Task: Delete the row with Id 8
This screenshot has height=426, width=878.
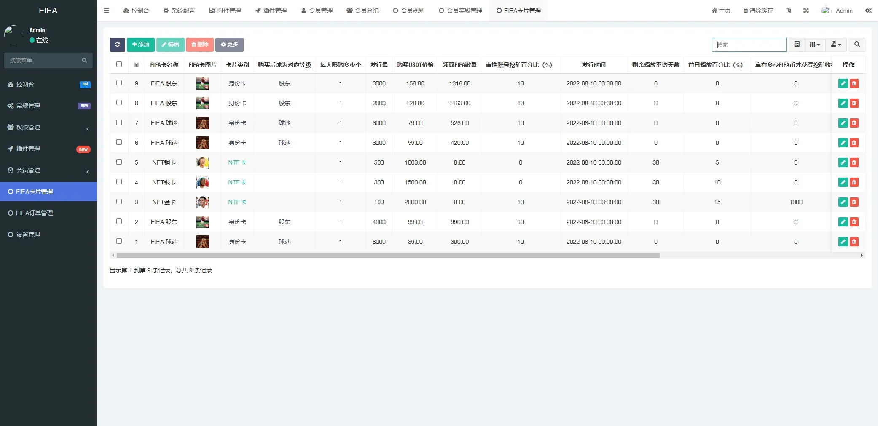Action: [854, 103]
